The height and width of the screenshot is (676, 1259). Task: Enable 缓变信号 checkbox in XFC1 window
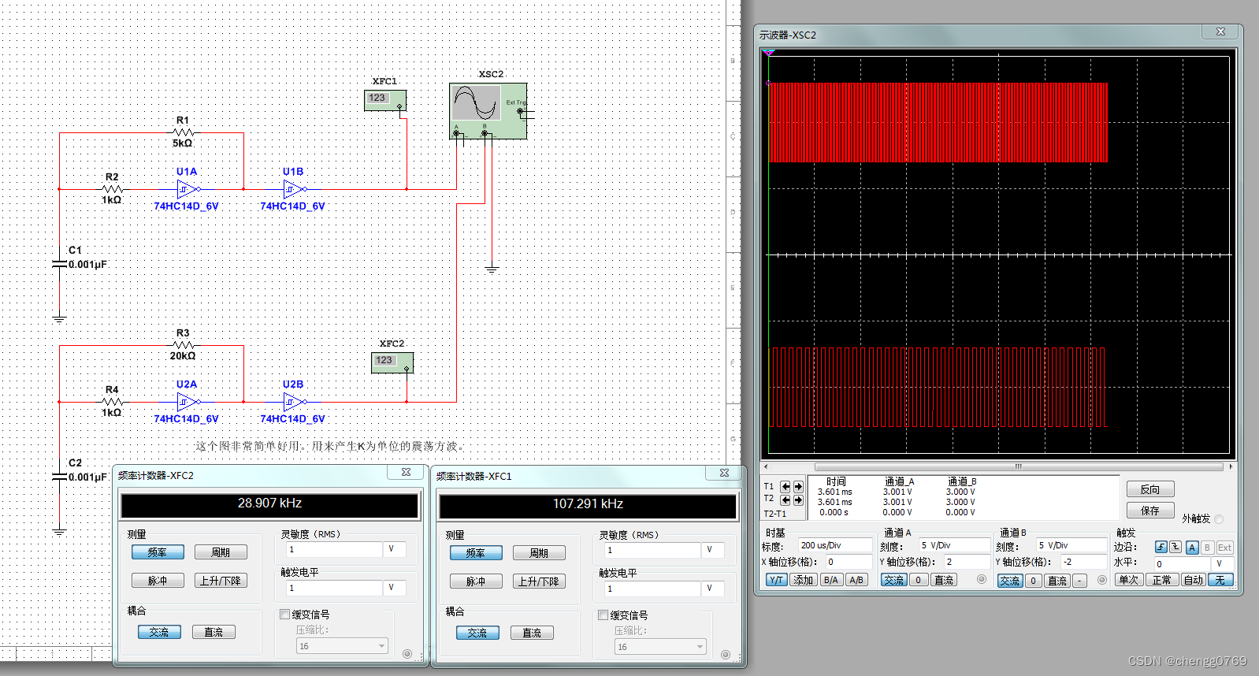coord(604,615)
